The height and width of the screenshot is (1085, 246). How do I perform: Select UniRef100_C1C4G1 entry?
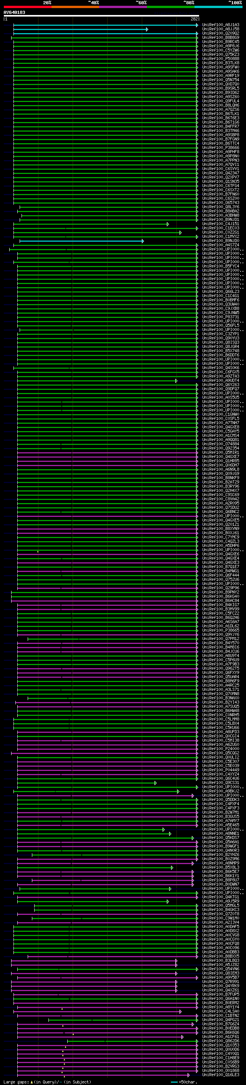[x=221, y=296]
